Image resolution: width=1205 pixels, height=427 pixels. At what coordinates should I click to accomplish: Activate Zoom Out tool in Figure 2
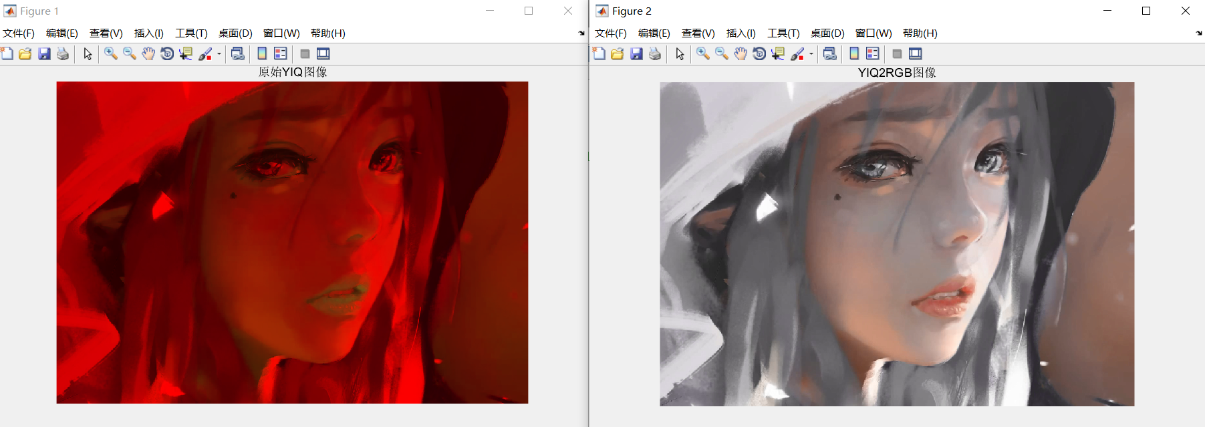click(x=722, y=54)
